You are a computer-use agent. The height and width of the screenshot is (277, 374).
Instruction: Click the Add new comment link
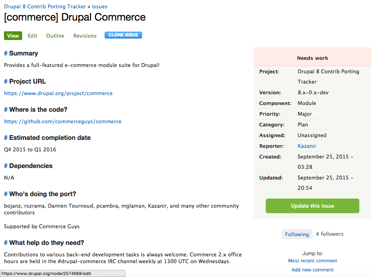(x=313, y=270)
